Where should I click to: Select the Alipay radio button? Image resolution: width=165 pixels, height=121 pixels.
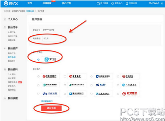pos(38,60)
